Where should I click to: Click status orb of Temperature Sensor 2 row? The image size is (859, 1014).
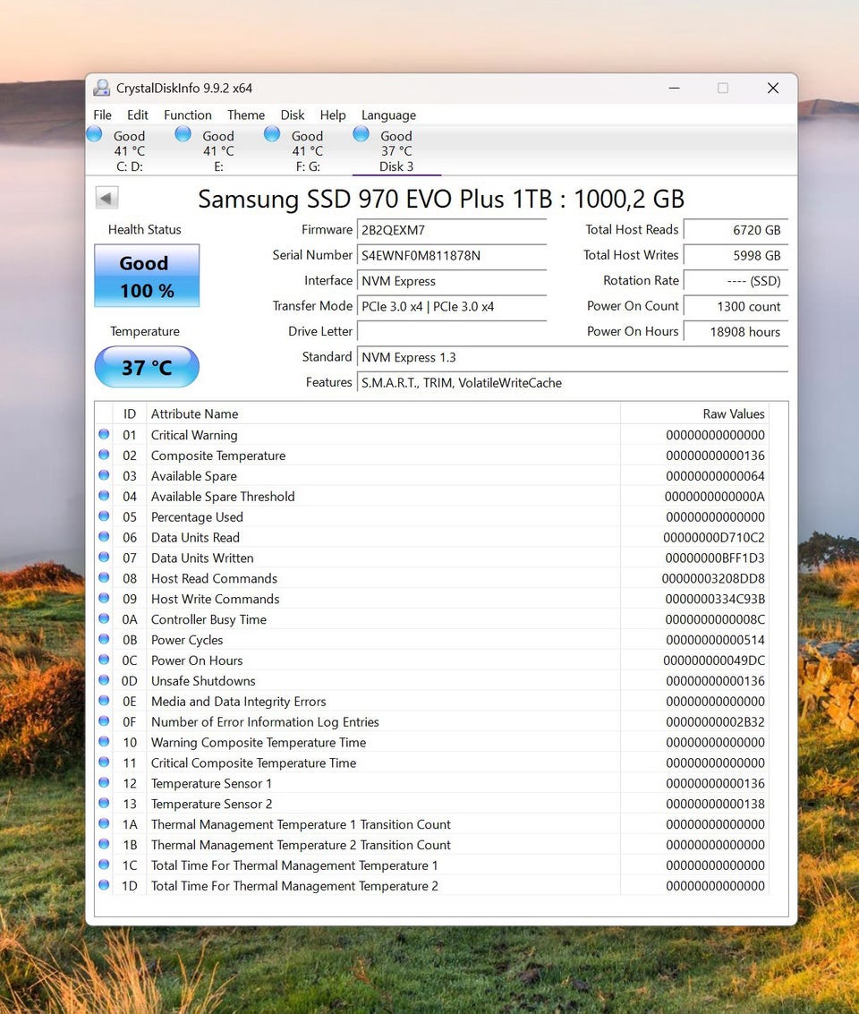[x=104, y=803]
